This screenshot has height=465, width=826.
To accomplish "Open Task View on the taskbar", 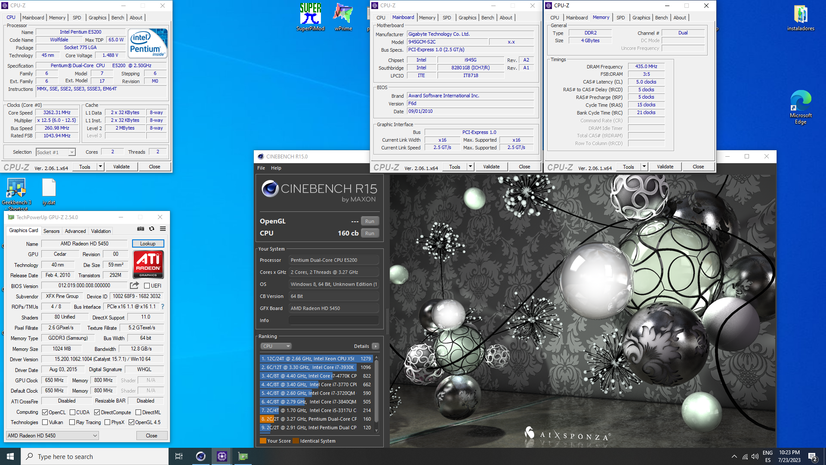I will click(179, 456).
